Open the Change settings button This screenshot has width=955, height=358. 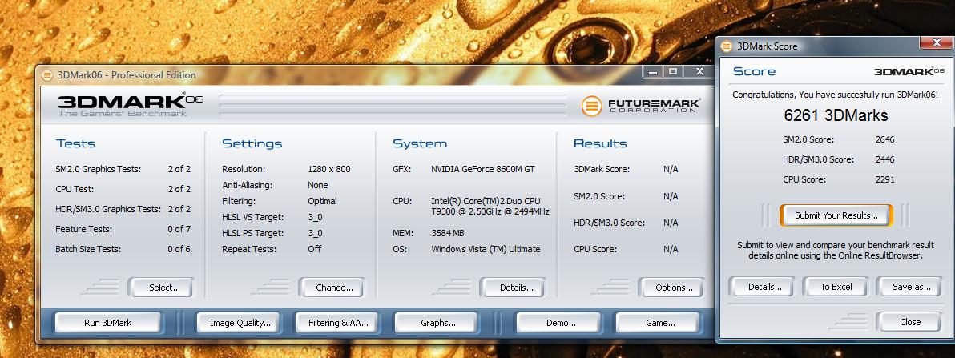331,288
